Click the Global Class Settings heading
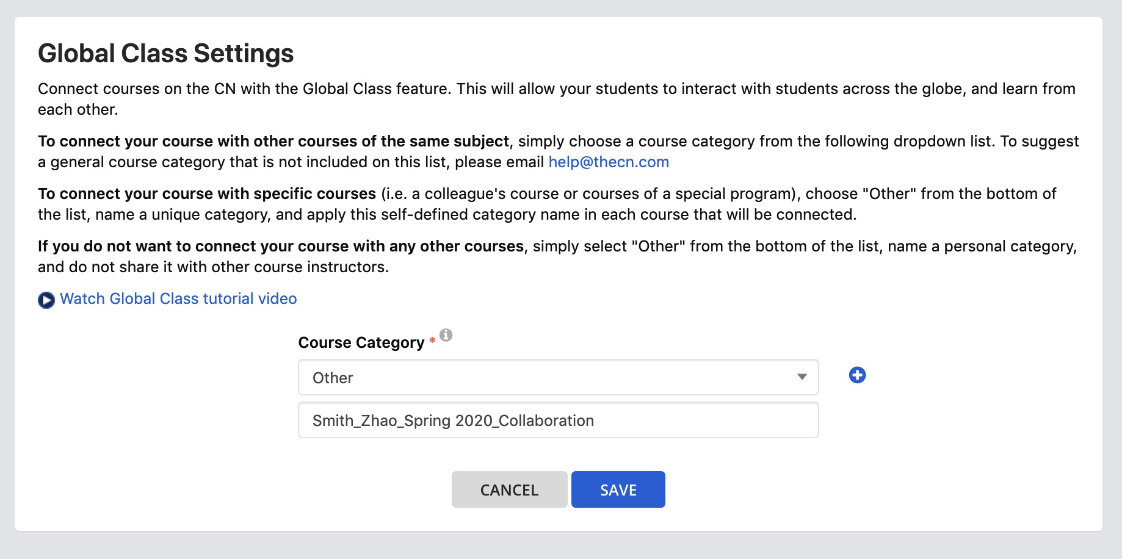 [166, 53]
